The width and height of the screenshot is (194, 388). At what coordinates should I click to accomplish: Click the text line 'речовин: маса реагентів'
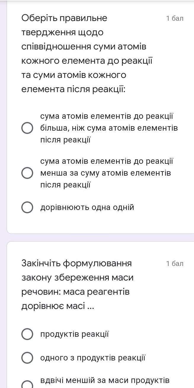[76, 292]
